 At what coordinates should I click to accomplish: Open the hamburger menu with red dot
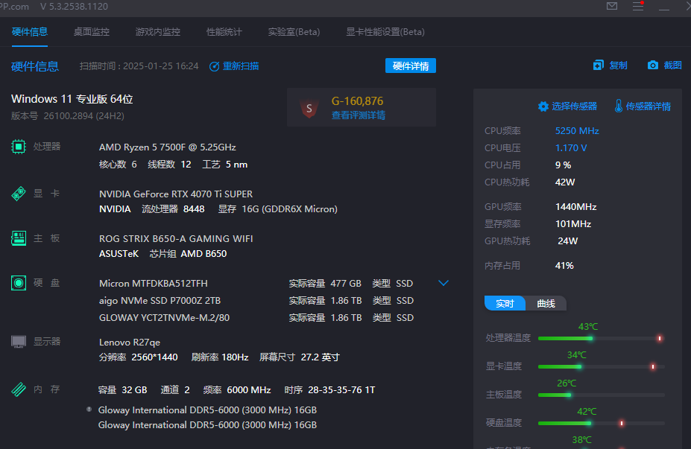click(638, 7)
